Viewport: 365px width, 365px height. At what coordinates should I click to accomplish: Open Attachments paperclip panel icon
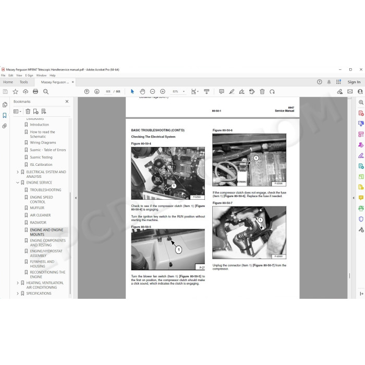pos(5,126)
